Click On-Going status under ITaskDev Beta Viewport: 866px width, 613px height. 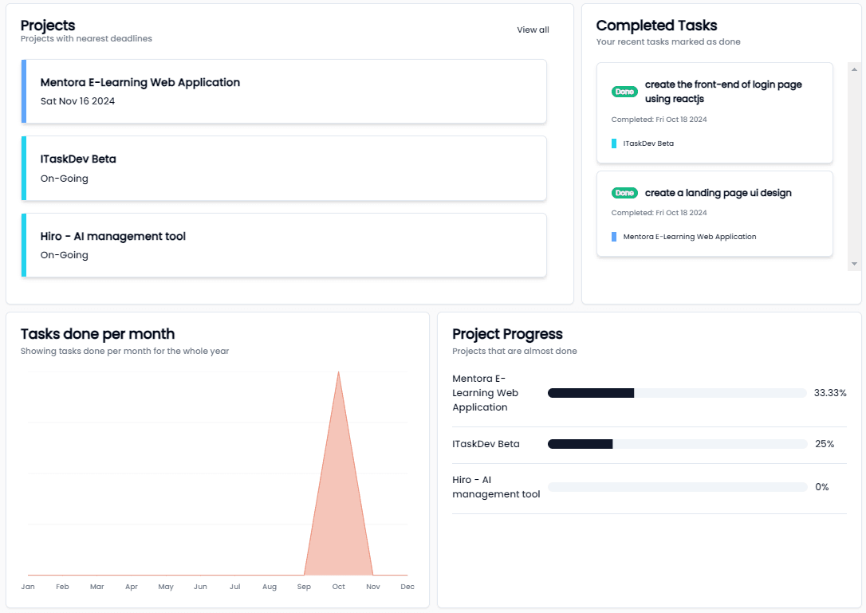click(x=64, y=179)
